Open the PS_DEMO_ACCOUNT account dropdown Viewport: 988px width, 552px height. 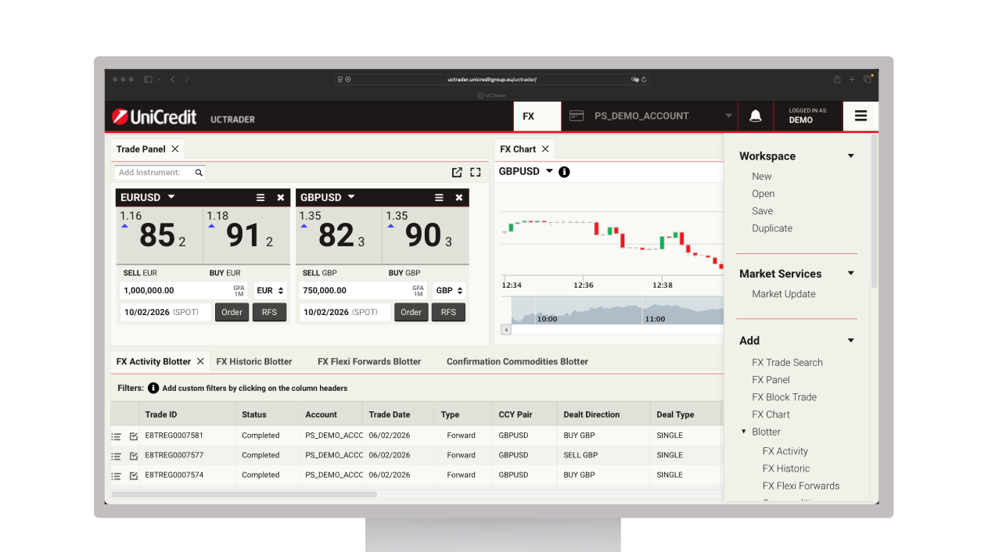(x=728, y=116)
